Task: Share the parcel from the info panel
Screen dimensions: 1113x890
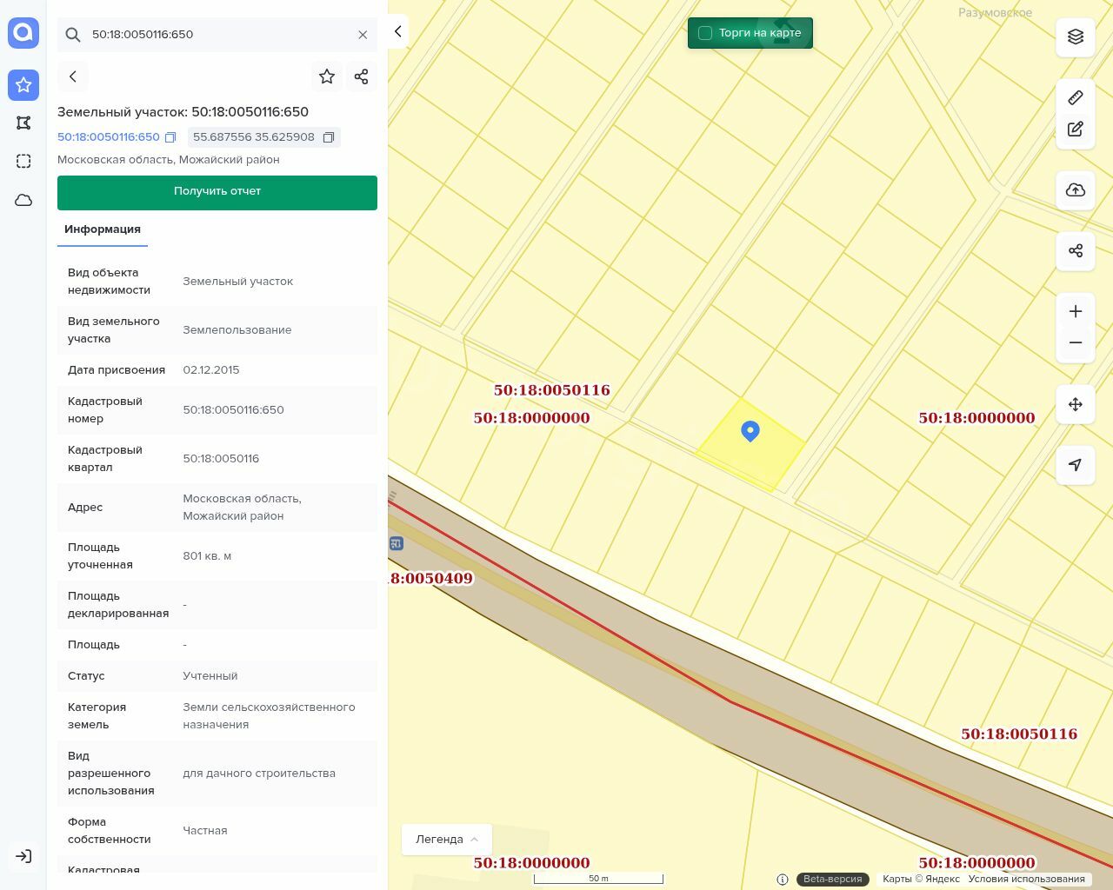Action: click(x=362, y=76)
